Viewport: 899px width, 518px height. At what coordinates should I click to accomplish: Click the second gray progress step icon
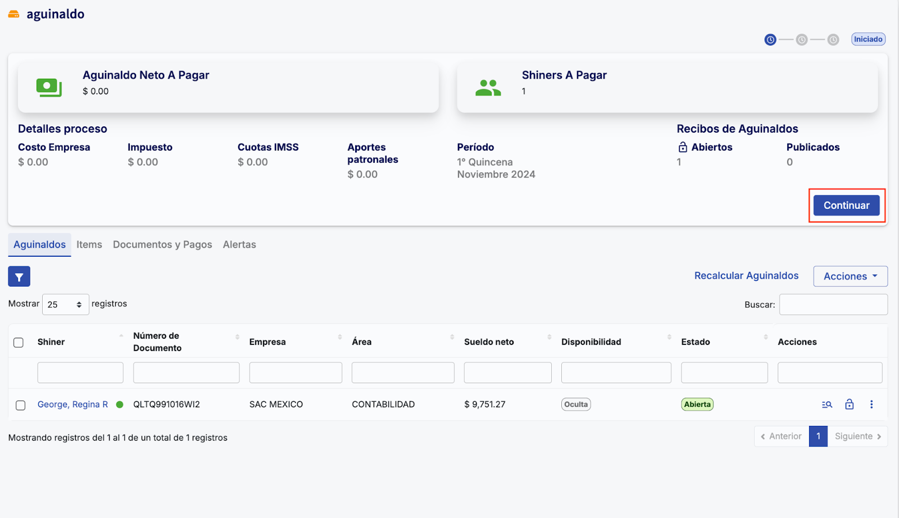(802, 40)
